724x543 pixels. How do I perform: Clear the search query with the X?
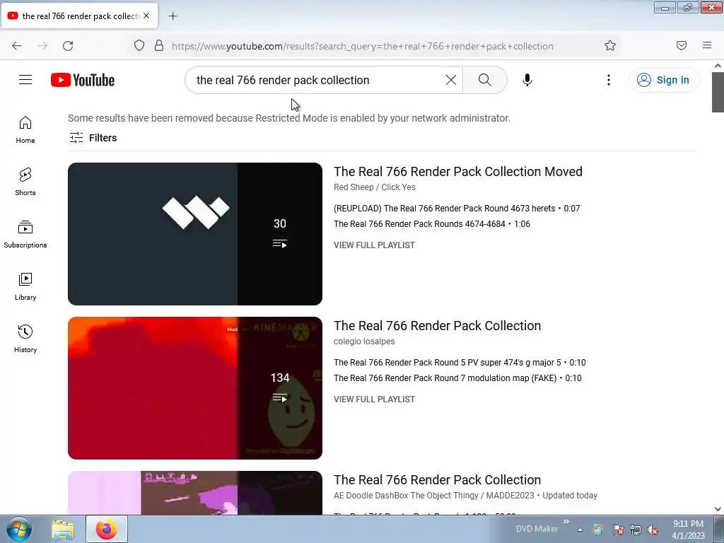451,80
